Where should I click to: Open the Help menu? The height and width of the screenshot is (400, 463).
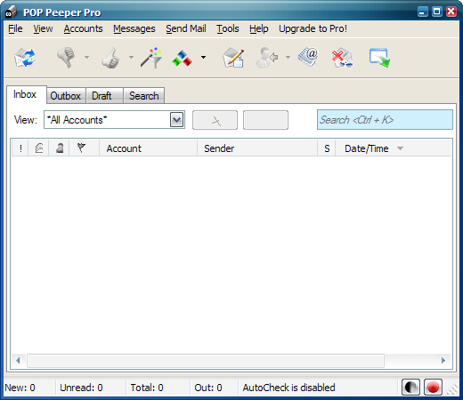point(259,28)
